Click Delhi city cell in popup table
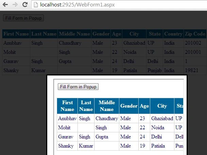Viewport: 207px width, 155px height. pyautogui.click(x=157, y=137)
